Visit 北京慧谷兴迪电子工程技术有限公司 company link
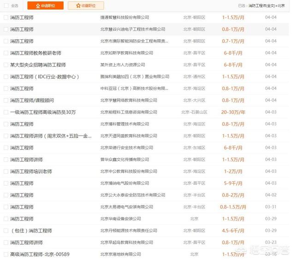The width and height of the screenshot is (295, 260). [x=133, y=30]
